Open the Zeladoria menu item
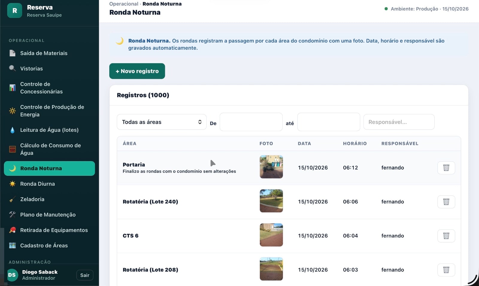The height and width of the screenshot is (286, 479). point(49,199)
